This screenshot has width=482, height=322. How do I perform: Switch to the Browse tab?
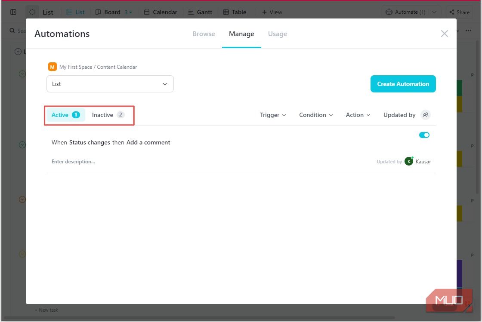204,34
